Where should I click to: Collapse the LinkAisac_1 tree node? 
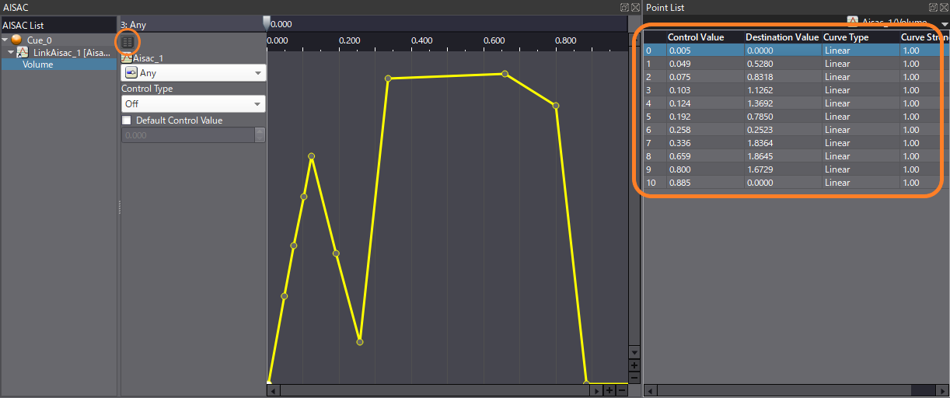(11, 52)
